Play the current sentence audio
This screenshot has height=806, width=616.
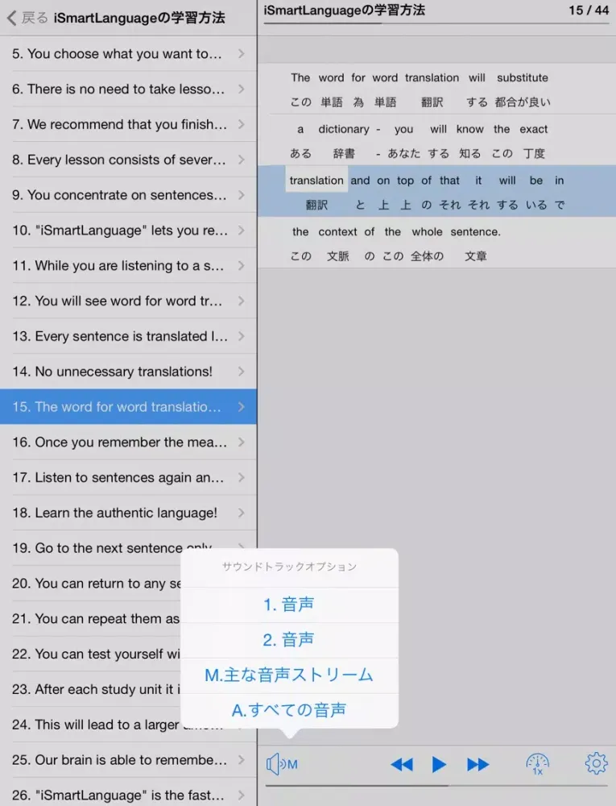pyautogui.click(x=439, y=765)
